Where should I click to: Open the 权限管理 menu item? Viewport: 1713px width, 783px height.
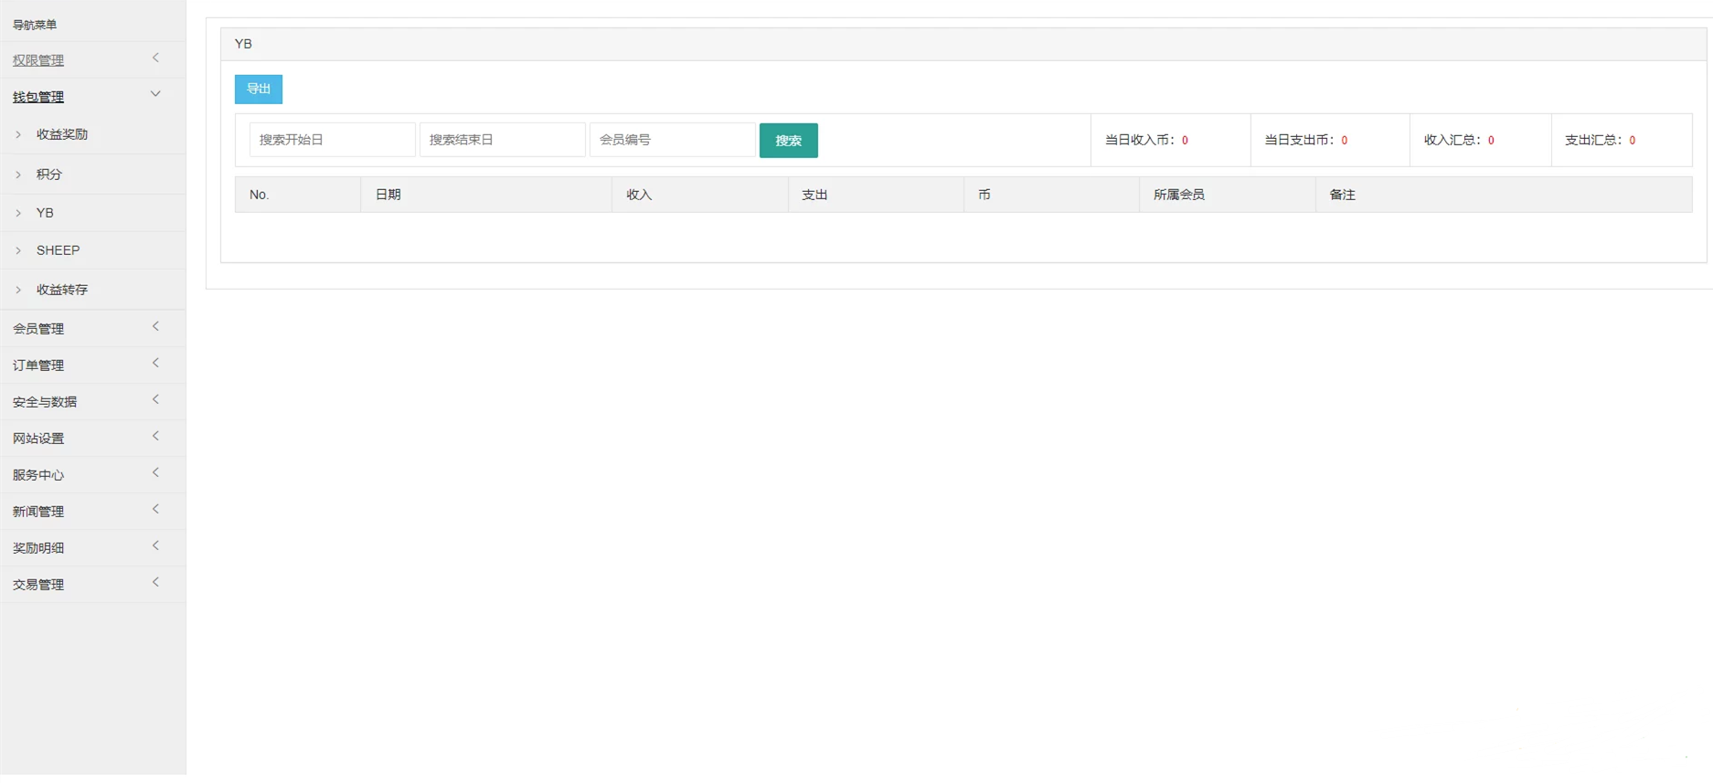pyautogui.click(x=38, y=60)
